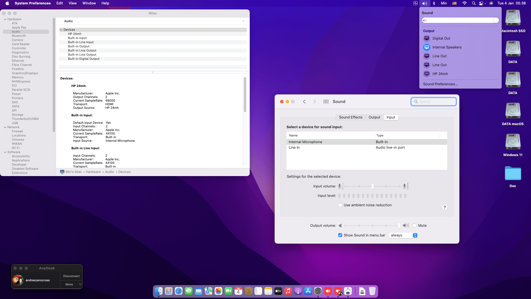Open FaceTime from the Dock

228,291
